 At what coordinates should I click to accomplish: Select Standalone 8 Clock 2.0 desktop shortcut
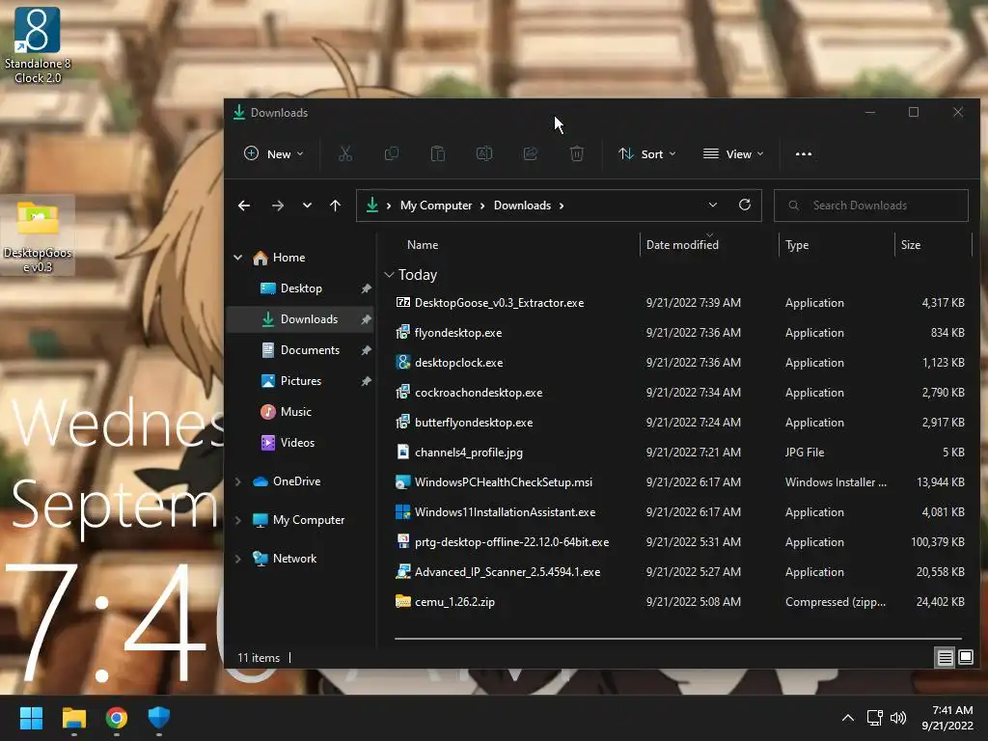coord(38,45)
